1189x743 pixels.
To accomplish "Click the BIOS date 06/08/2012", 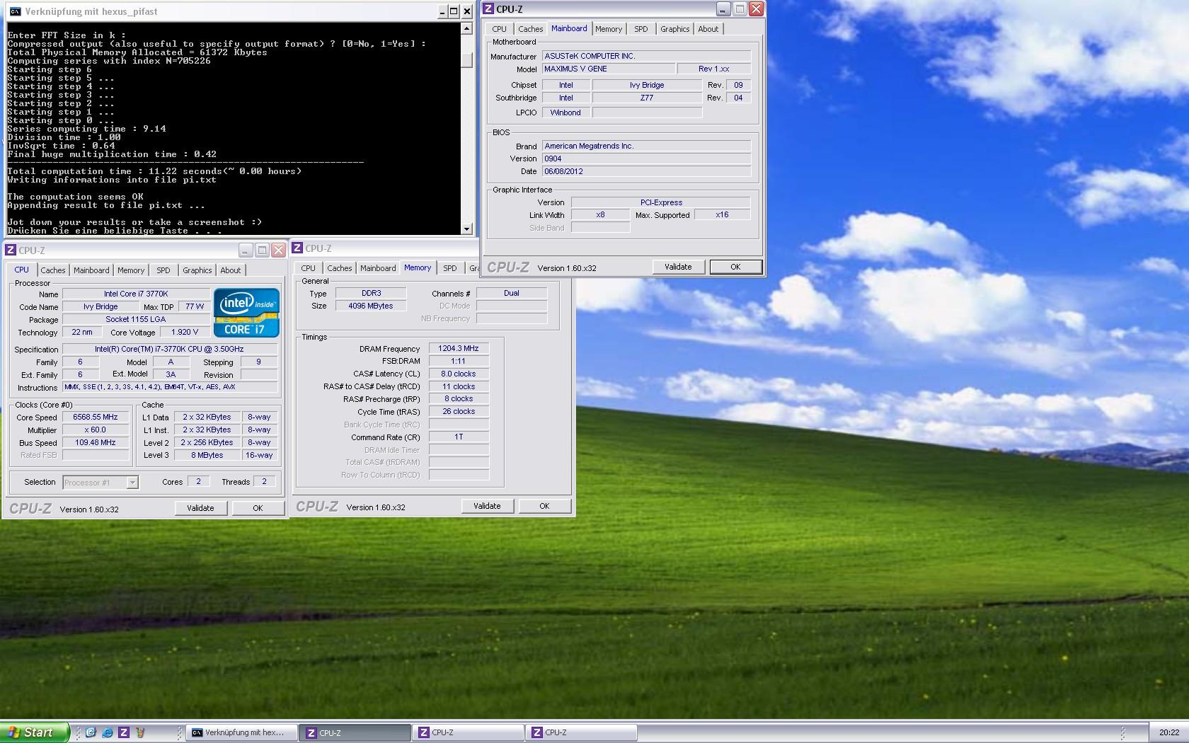I will point(646,171).
